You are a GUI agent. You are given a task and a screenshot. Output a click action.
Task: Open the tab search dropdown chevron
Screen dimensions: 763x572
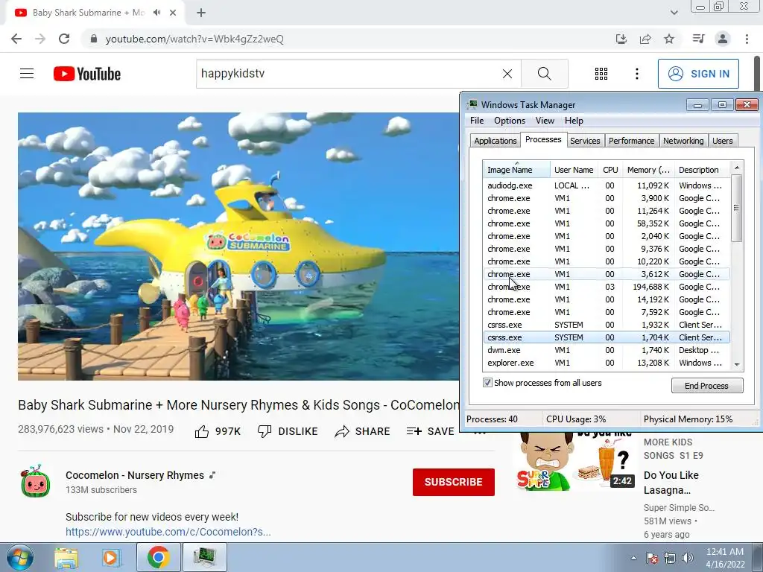tap(674, 13)
